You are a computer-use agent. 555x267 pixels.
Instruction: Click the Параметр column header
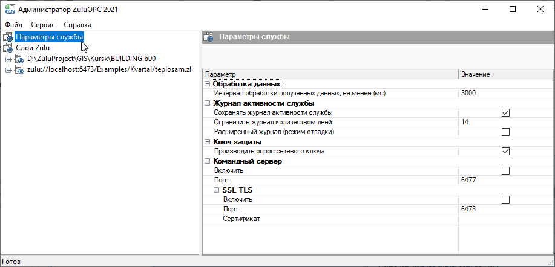(x=330, y=74)
